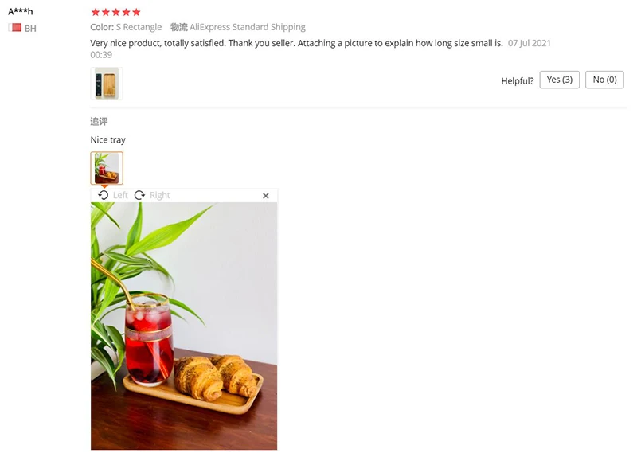Click the "S Rectangle" color variant text
The height and width of the screenshot is (457, 637).
coord(139,27)
